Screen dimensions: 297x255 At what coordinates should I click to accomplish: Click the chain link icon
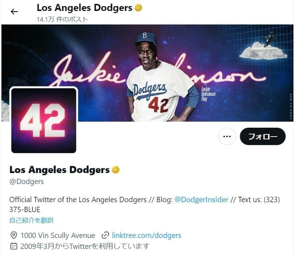point(105,235)
